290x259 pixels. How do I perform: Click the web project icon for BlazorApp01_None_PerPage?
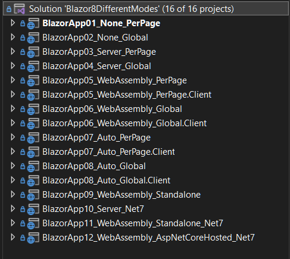tap(33, 23)
